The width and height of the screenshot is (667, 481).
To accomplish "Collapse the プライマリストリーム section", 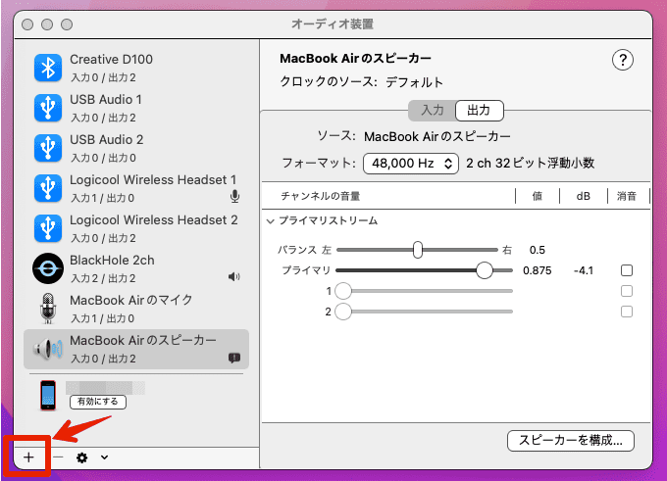I will (x=270, y=221).
